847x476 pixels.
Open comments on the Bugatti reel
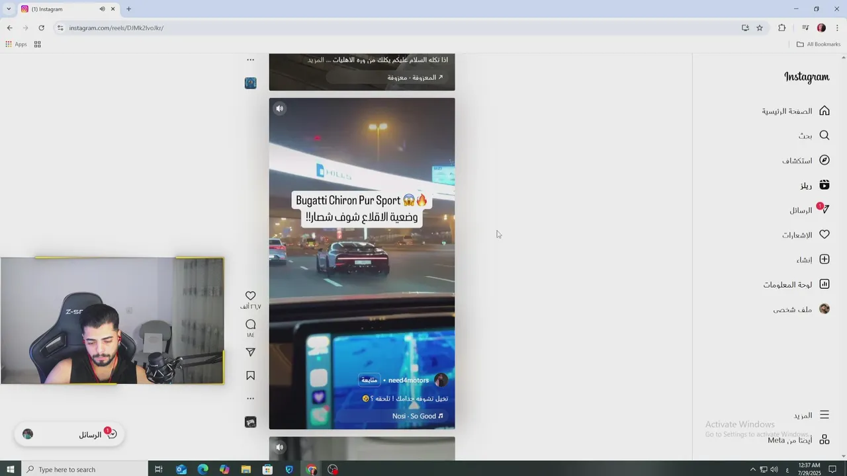pos(250,324)
